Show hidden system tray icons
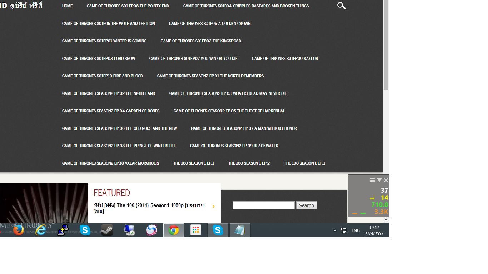This screenshot has height=274, width=488. [335, 230]
